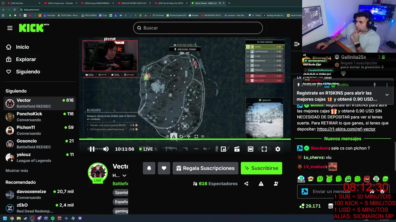Click the 29.171 channel points balance

[x=310, y=206]
